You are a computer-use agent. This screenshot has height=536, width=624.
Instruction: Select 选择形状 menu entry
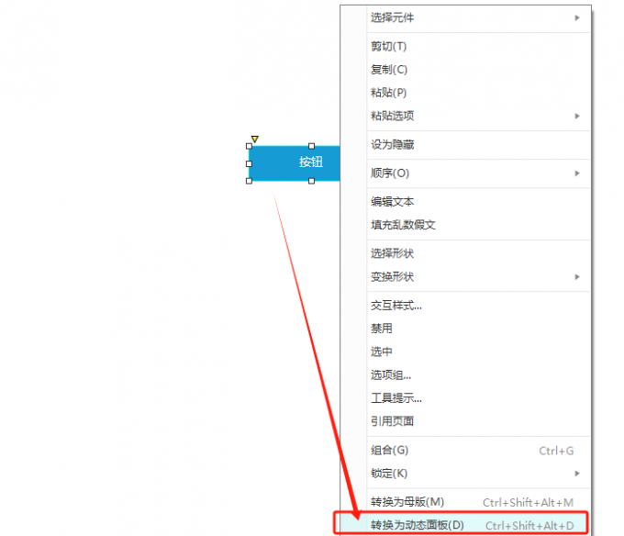(x=465, y=254)
